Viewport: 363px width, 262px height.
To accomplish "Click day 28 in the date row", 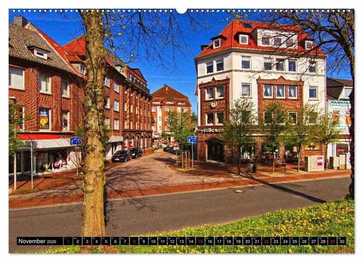I will 323,241.
